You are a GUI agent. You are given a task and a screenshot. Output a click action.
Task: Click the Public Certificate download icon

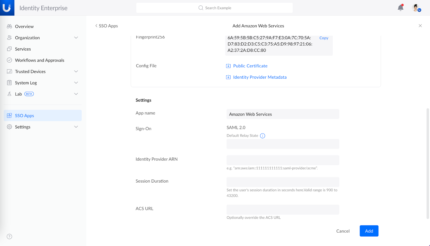point(228,66)
